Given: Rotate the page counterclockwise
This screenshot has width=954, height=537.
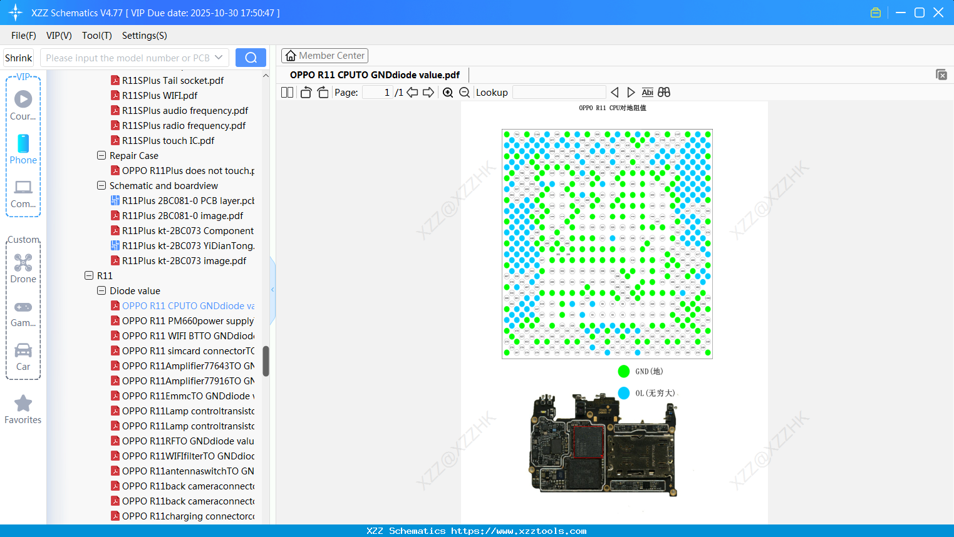Looking at the screenshot, I should 306,92.
